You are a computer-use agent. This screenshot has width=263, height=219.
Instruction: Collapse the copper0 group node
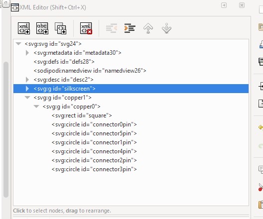36,107
